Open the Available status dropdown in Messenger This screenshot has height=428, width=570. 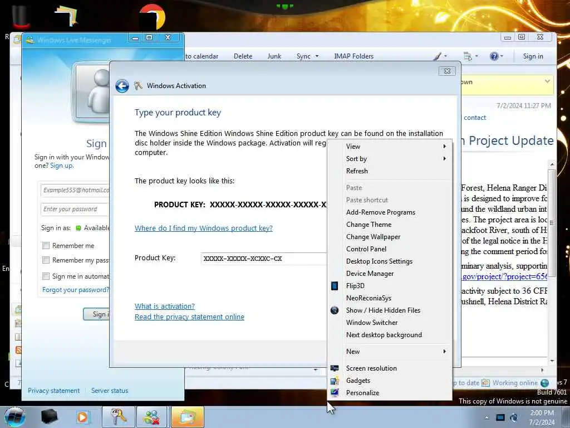coord(93,228)
